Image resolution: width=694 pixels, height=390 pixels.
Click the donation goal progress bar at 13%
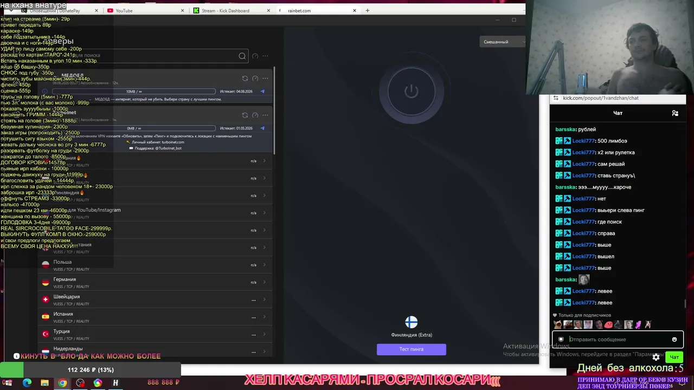(91, 370)
